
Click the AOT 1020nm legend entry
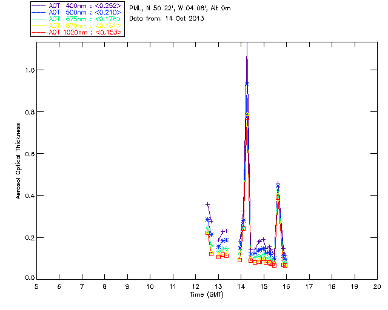click(77, 32)
